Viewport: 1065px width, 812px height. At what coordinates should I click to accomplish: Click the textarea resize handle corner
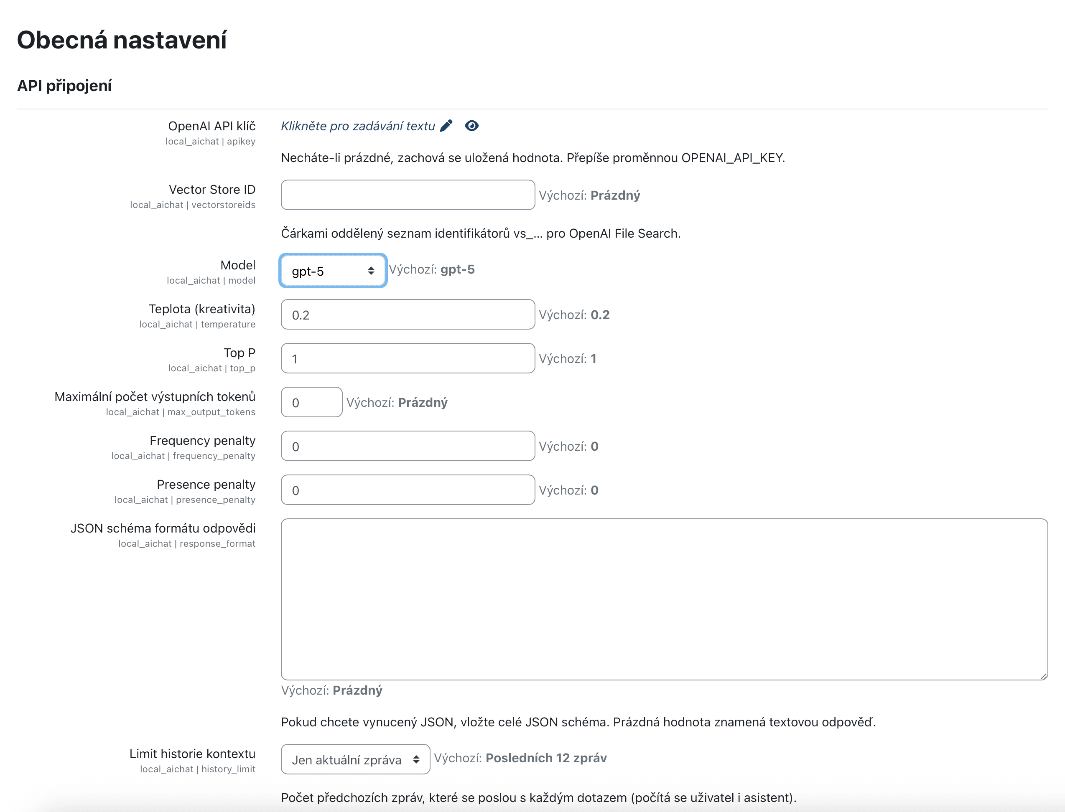pos(1044,676)
